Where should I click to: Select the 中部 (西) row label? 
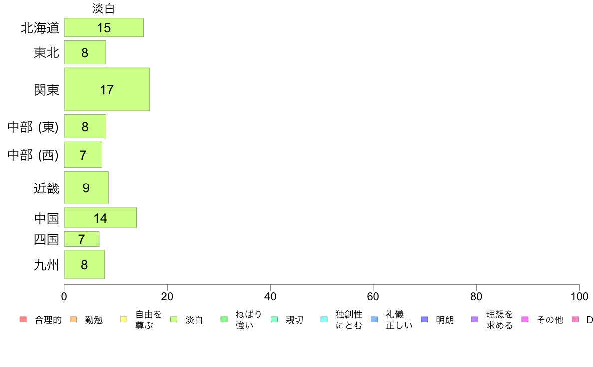(33, 155)
